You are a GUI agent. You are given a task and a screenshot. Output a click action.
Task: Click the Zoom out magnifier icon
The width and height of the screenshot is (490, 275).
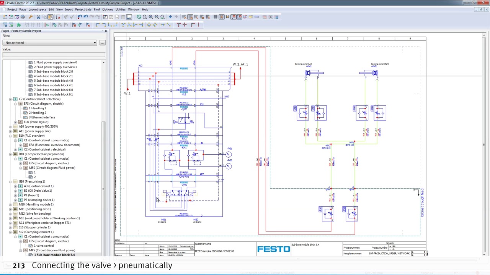[157, 17]
